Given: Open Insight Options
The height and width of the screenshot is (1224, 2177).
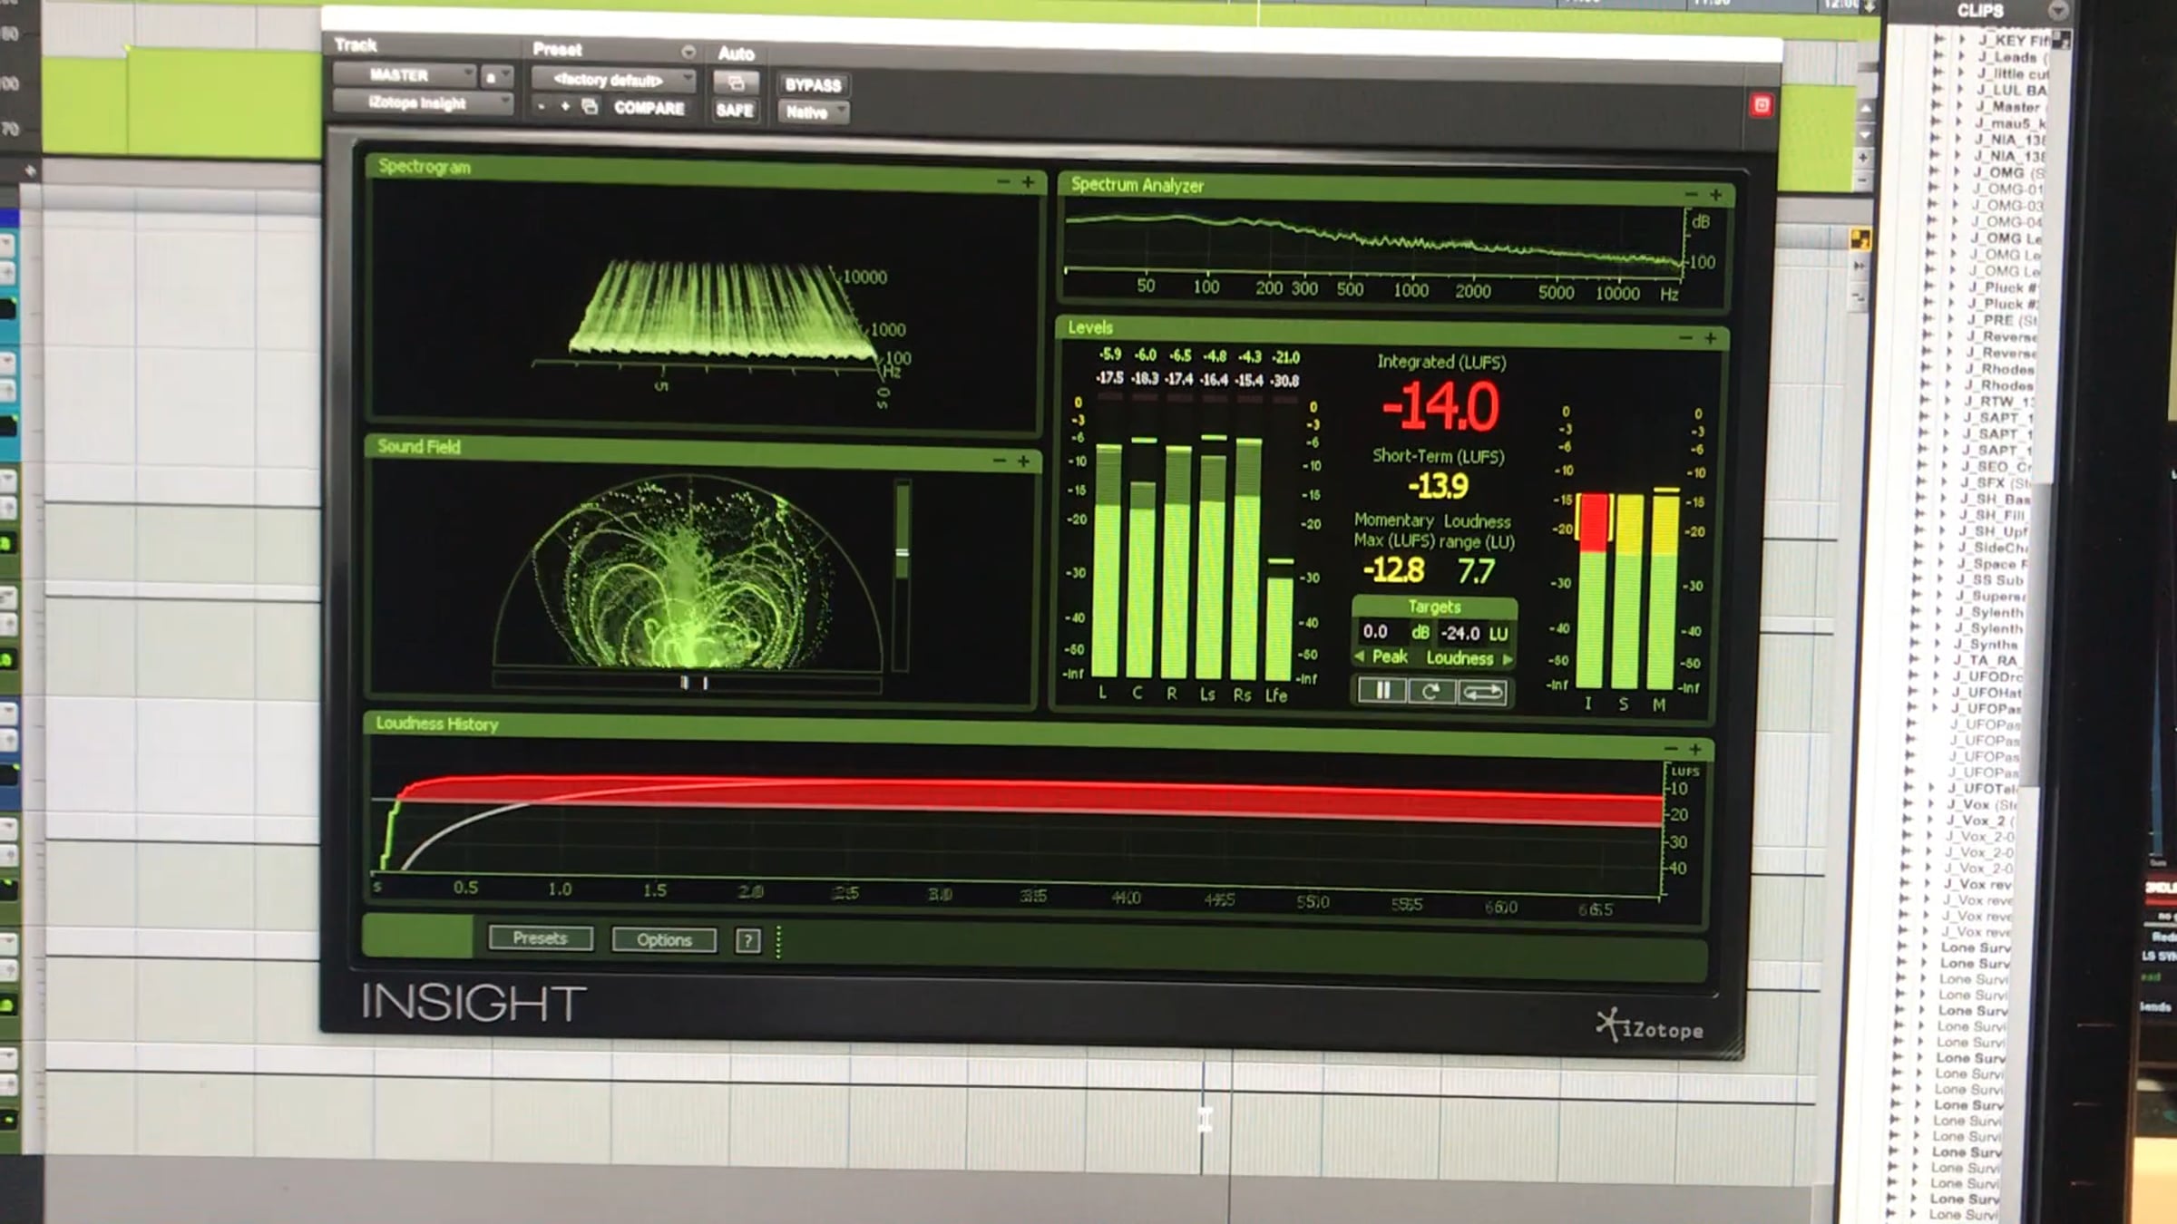Looking at the screenshot, I should pos(664,940).
